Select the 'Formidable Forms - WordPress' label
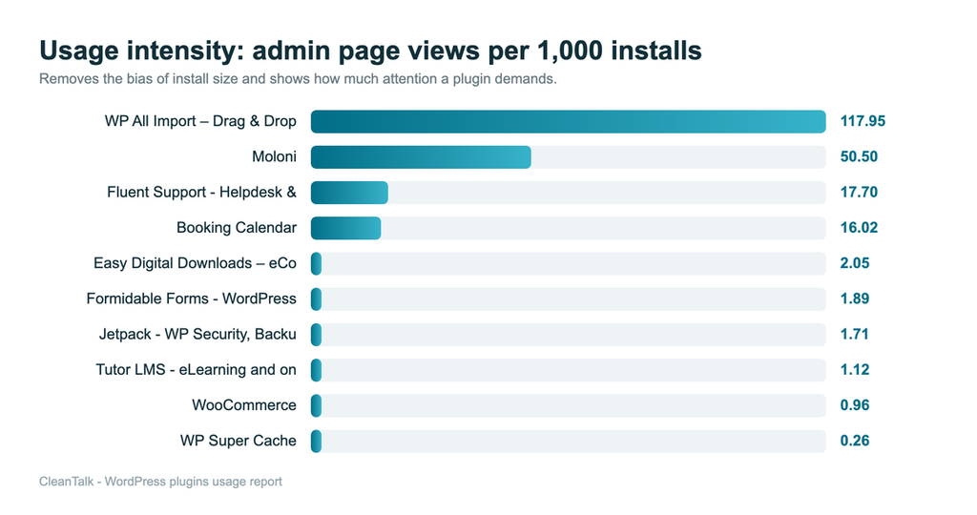This screenshot has height=515, width=977. click(x=191, y=299)
